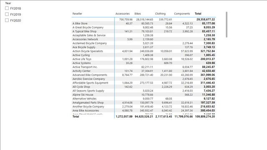Screen dimensions: 267x150
Task: Click the bottom Total row label
Action: [76, 117]
